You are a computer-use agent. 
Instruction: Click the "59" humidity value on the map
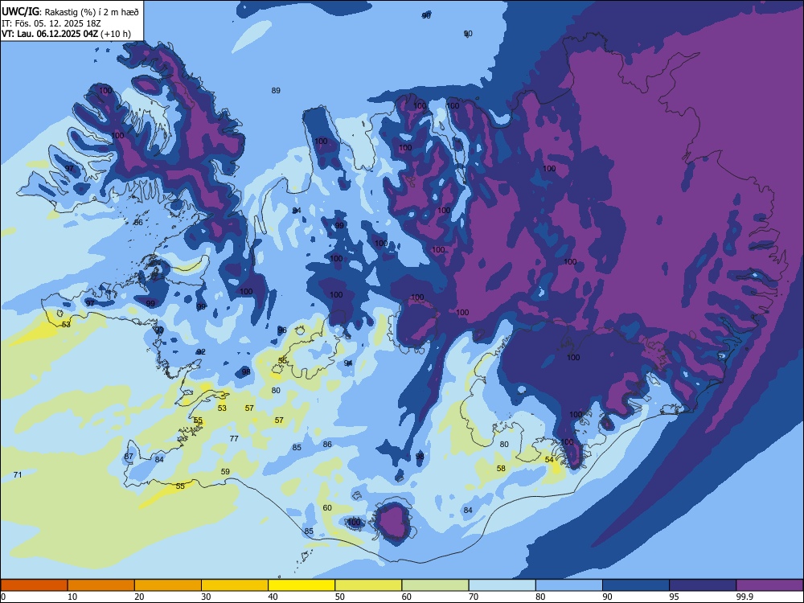tap(225, 472)
